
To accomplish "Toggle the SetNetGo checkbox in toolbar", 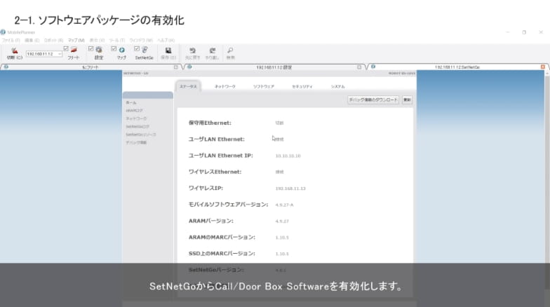I will 137,48.
